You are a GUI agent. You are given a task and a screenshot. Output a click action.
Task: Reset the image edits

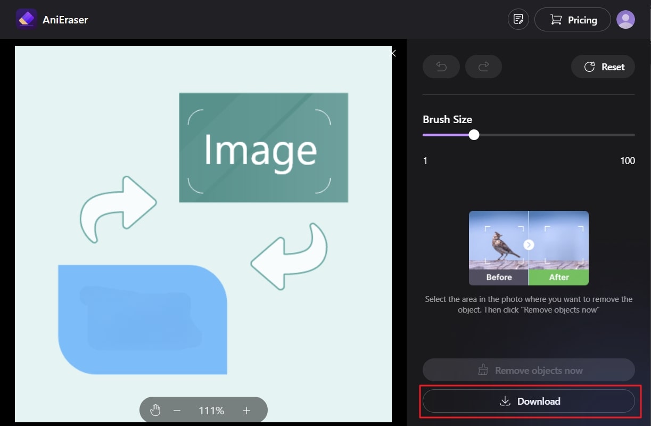click(x=603, y=67)
